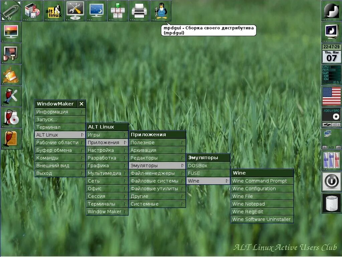
Task: Close the WindowMaker menu with X
Action: 81,104
